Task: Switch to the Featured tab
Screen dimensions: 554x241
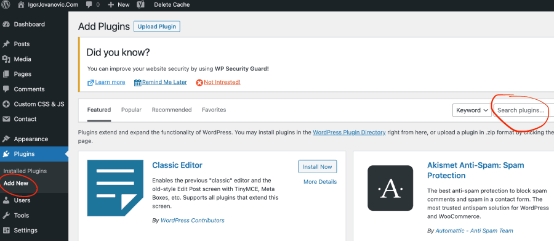Action: pos(99,110)
